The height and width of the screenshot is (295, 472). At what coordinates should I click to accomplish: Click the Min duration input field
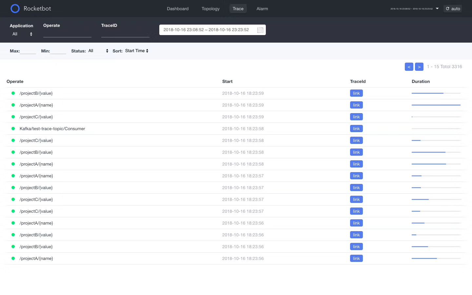pyautogui.click(x=58, y=51)
